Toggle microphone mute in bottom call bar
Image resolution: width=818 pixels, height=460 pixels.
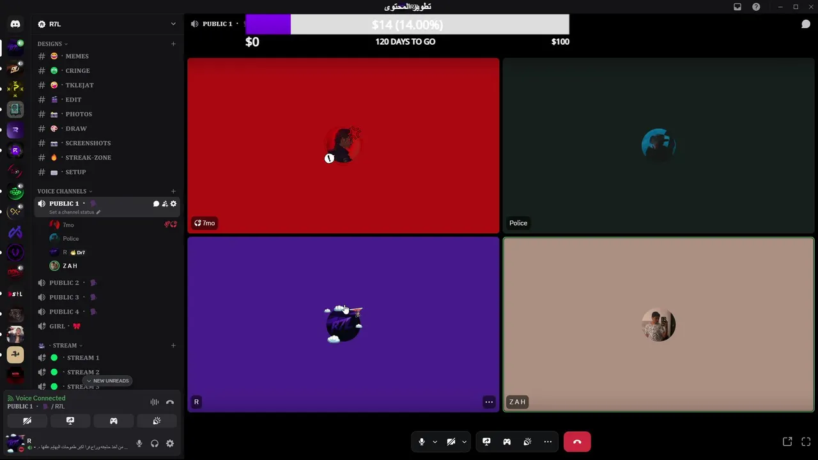(421, 441)
